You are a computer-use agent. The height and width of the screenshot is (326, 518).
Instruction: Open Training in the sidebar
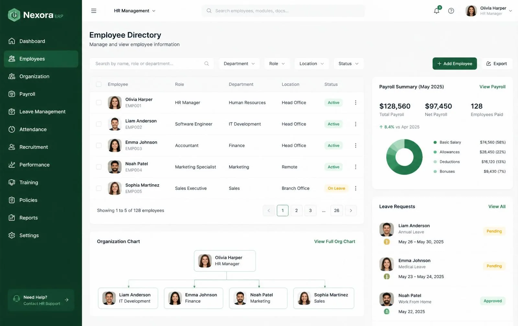coord(41,182)
